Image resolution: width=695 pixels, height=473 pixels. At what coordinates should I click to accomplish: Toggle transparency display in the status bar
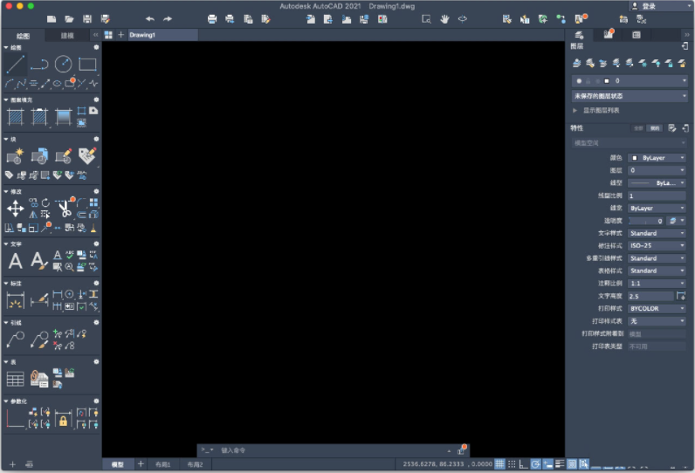tap(572, 463)
